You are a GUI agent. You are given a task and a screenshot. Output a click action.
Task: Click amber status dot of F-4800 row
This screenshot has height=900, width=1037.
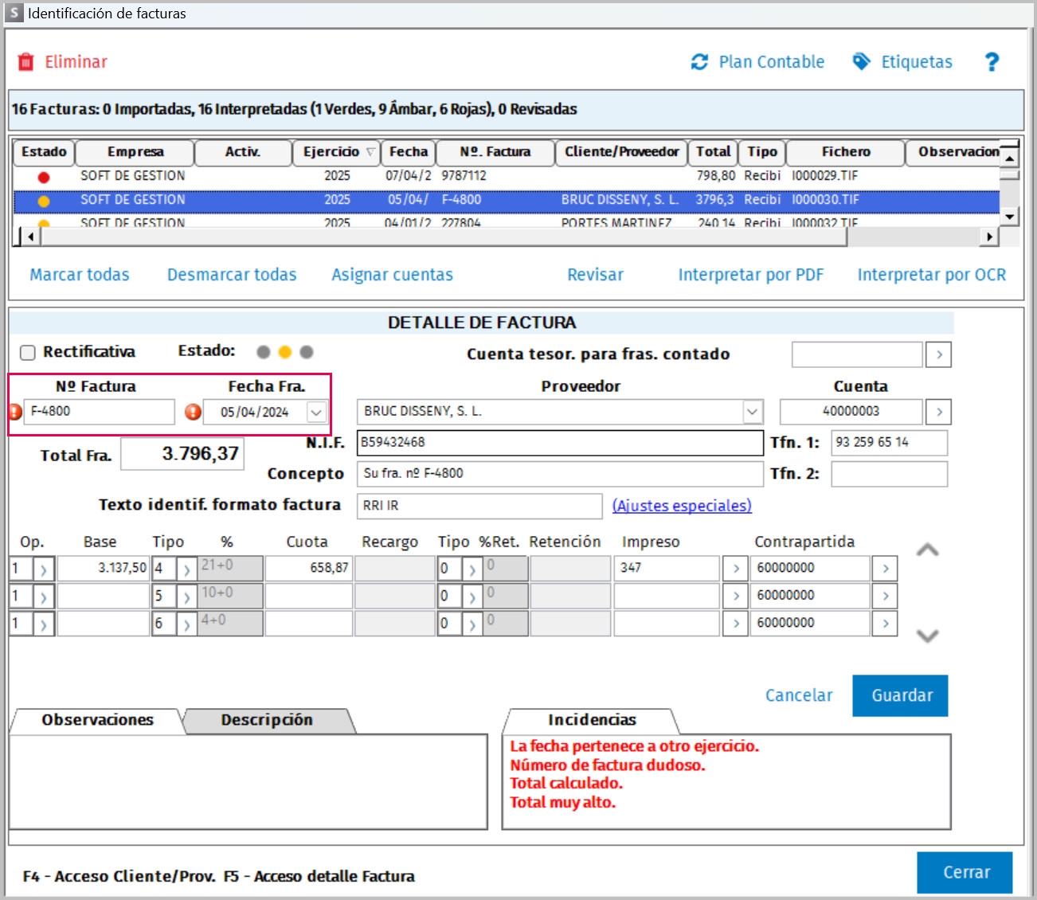click(44, 201)
